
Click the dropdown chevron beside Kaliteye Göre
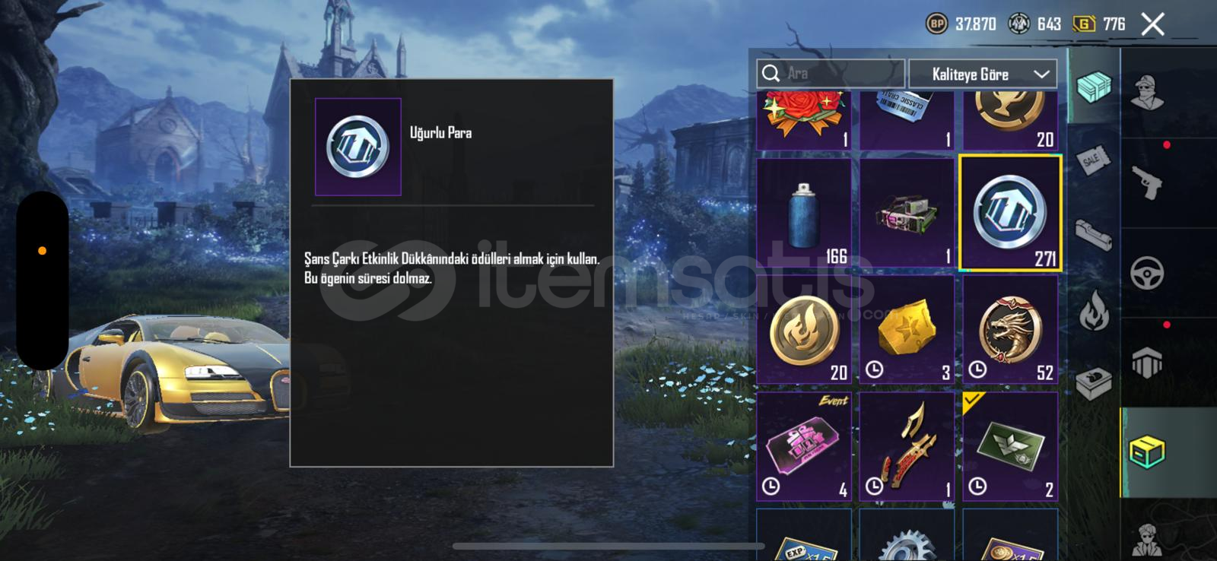coord(1041,74)
